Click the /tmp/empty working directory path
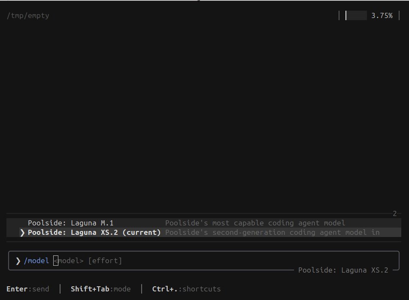The height and width of the screenshot is (300, 409). [28, 15]
